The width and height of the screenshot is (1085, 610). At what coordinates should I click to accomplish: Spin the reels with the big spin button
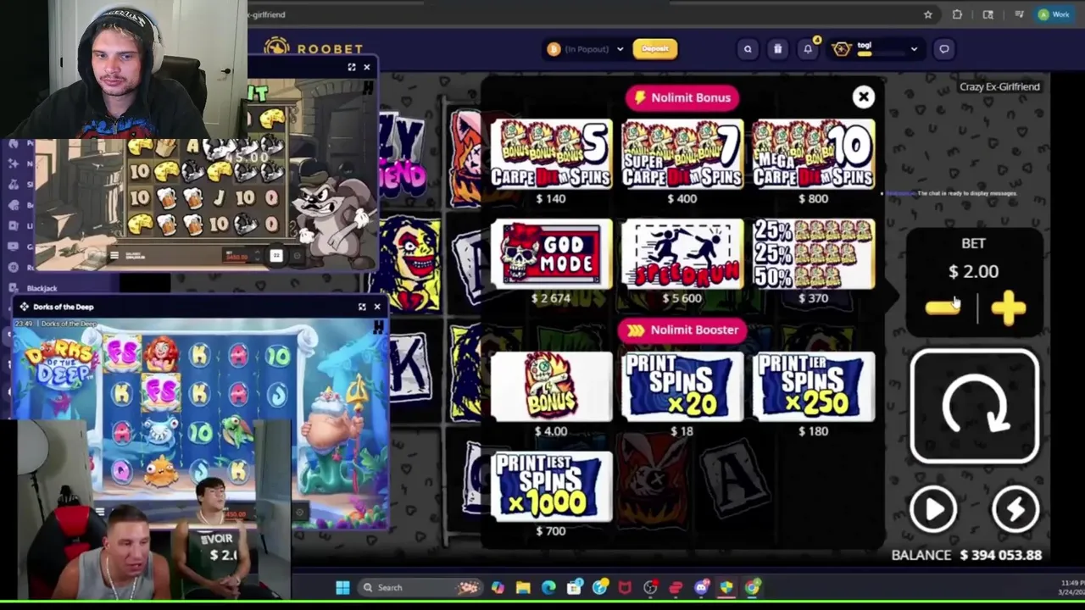click(974, 407)
